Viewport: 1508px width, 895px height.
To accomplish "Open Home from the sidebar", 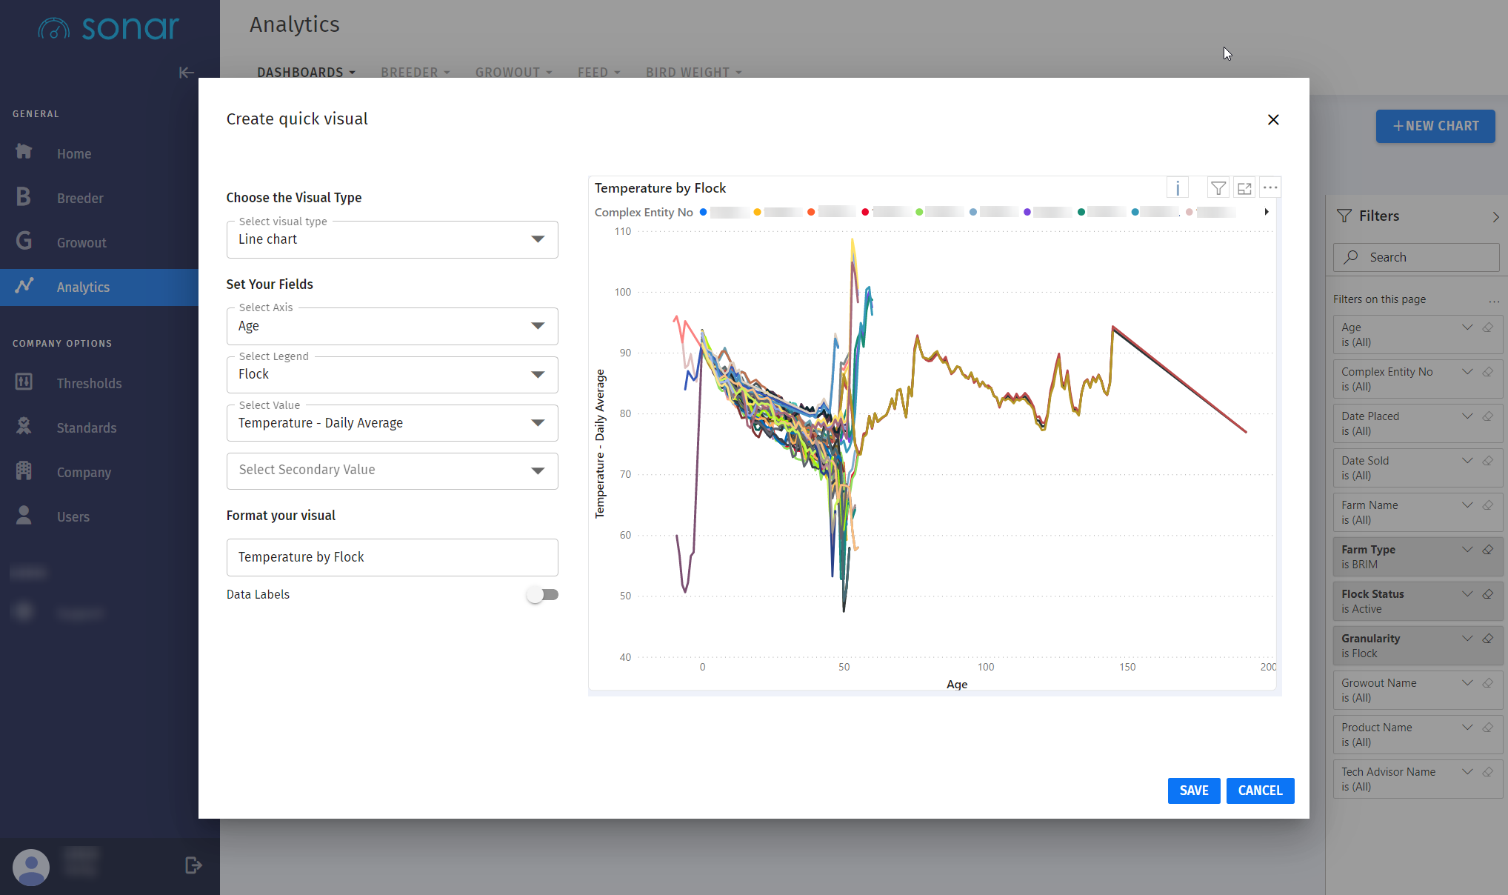I will [74, 153].
